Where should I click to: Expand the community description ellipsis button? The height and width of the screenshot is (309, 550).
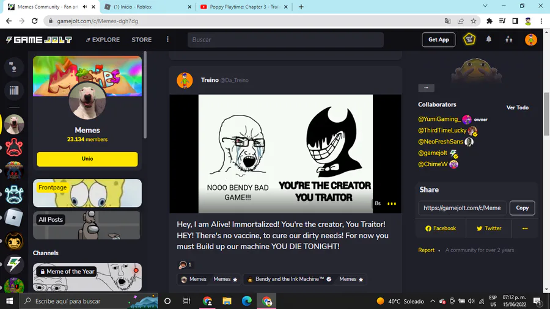click(x=426, y=88)
